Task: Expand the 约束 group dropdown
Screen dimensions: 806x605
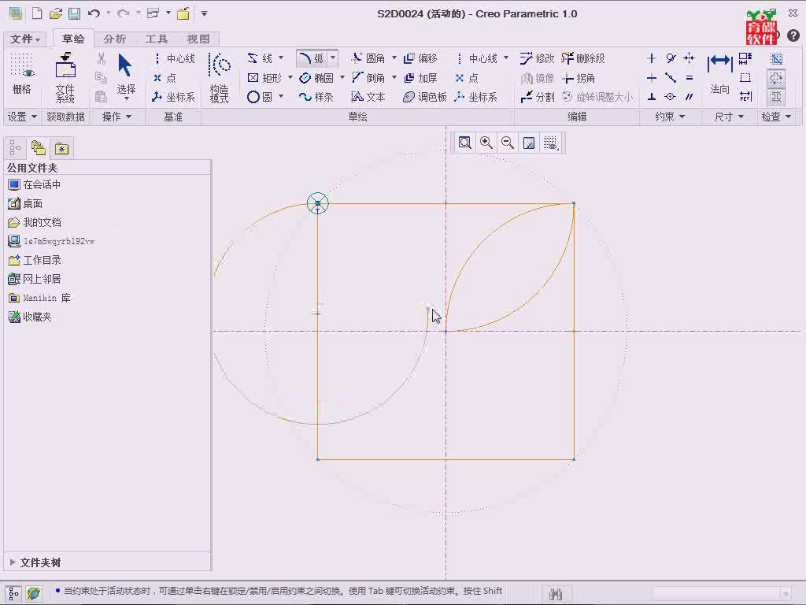Action: tap(670, 117)
